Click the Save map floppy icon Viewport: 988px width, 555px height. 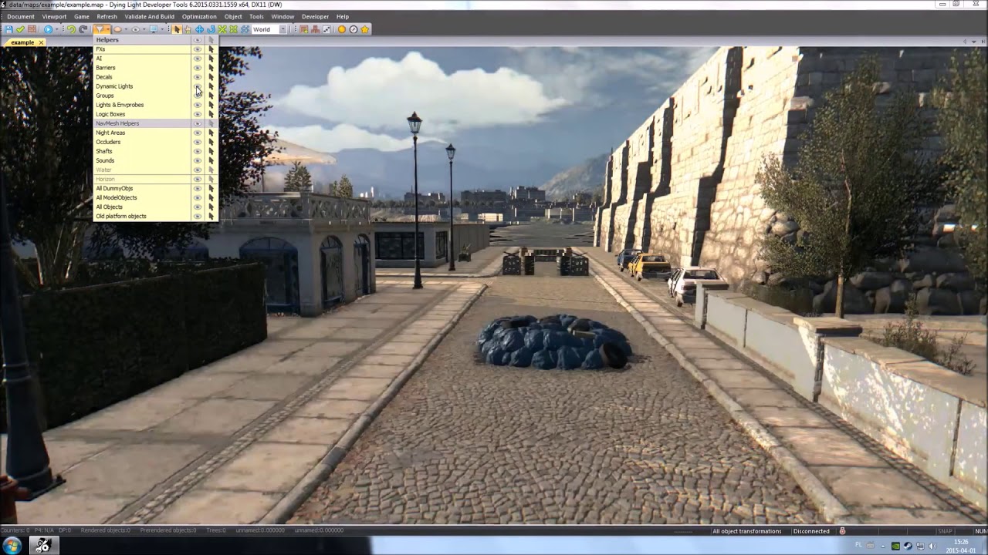[8, 29]
